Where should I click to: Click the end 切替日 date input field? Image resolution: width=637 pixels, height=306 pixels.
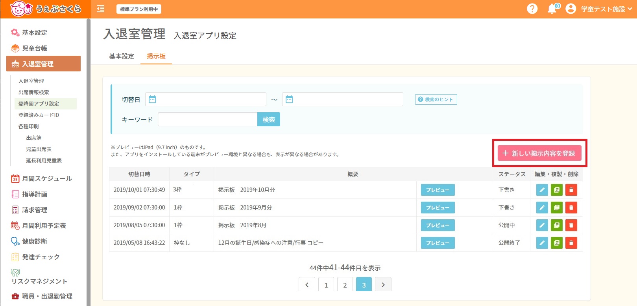343,99
